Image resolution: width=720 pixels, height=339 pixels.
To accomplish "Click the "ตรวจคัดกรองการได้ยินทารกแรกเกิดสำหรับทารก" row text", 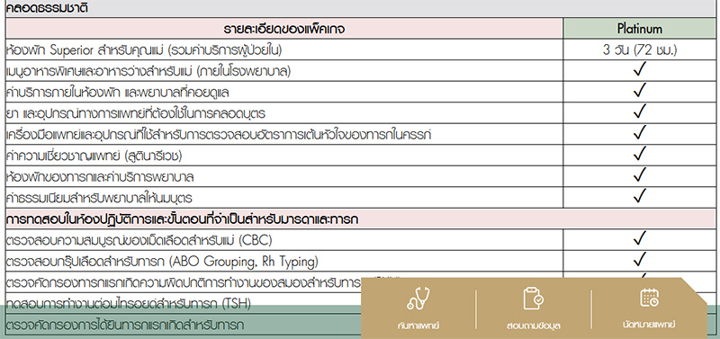I will 125,326.
